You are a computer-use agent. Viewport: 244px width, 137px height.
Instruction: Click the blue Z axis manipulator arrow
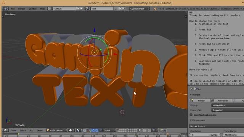[x=94, y=30]
